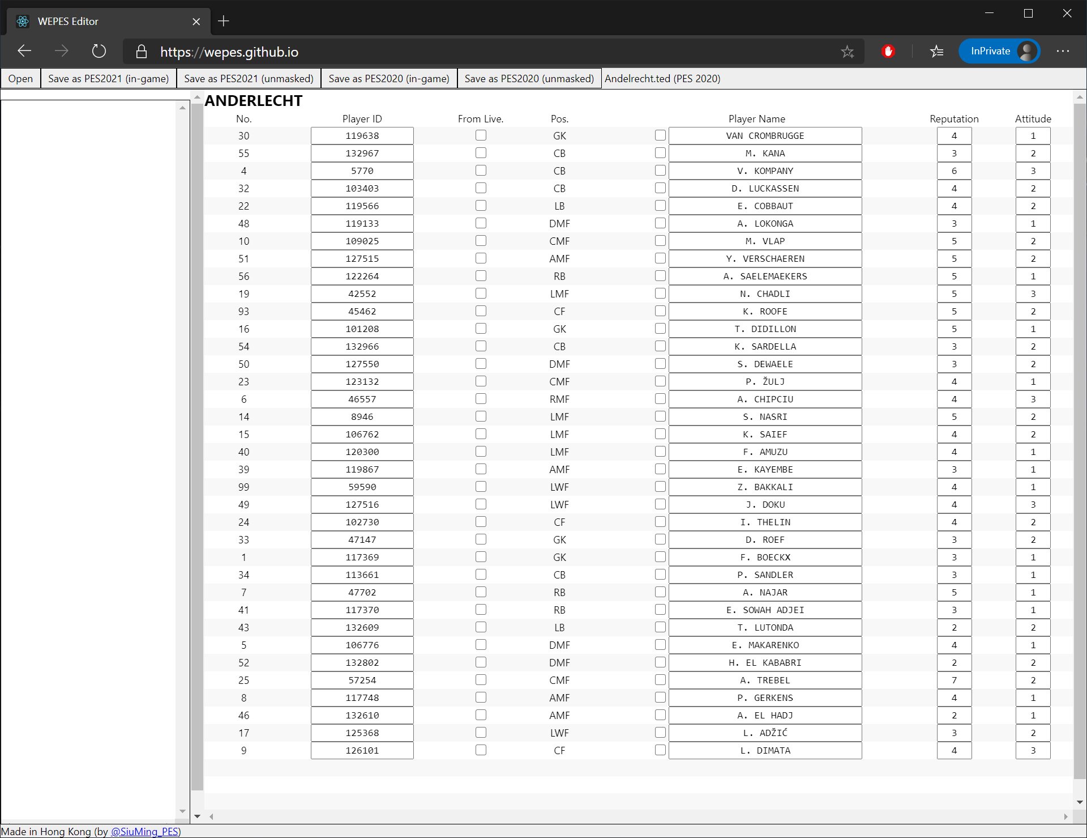Viewport: 1087px width, 838px height.
Task: Click Save as PES2021 (in-game)
Action: [x=108, y=79]
